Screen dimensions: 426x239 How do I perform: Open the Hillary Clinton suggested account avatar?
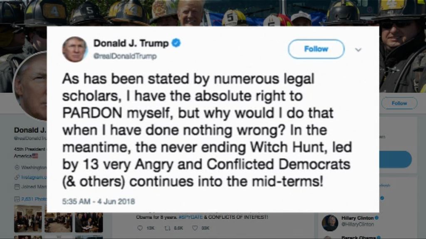330,223
